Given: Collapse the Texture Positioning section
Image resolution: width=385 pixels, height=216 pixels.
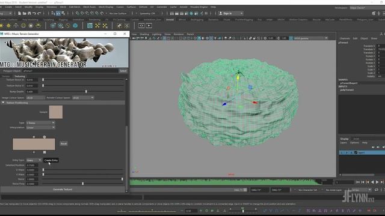Looking at the screenshot, I should [x=3, y=103].
